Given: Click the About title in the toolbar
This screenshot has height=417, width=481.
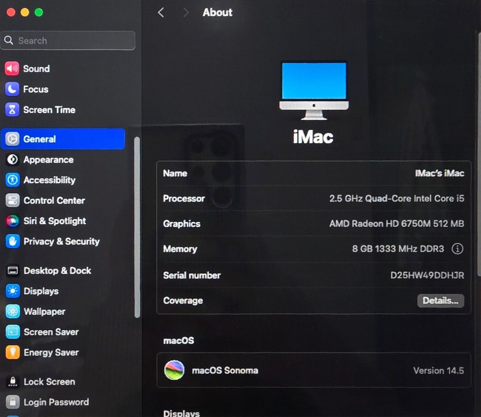Looking at the screenshot, I should coord(217,12).
